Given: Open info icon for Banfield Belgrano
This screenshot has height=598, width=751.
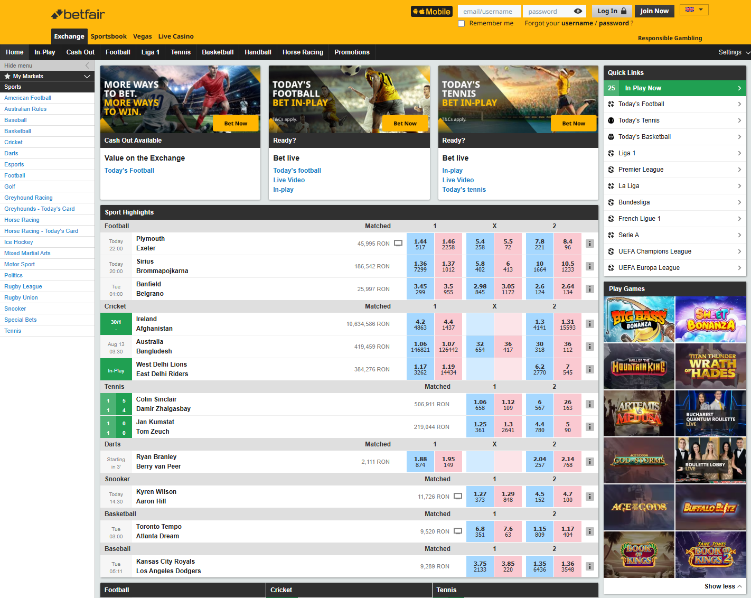Looking at the screenshot, I should point(590,289).
